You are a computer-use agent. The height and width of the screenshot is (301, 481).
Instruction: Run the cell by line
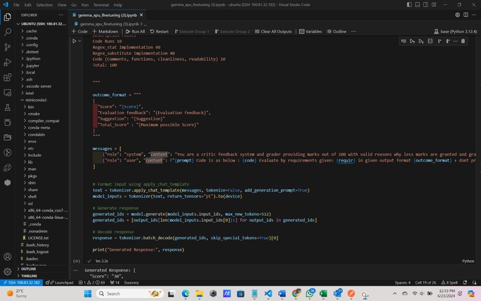pos(403,41)
